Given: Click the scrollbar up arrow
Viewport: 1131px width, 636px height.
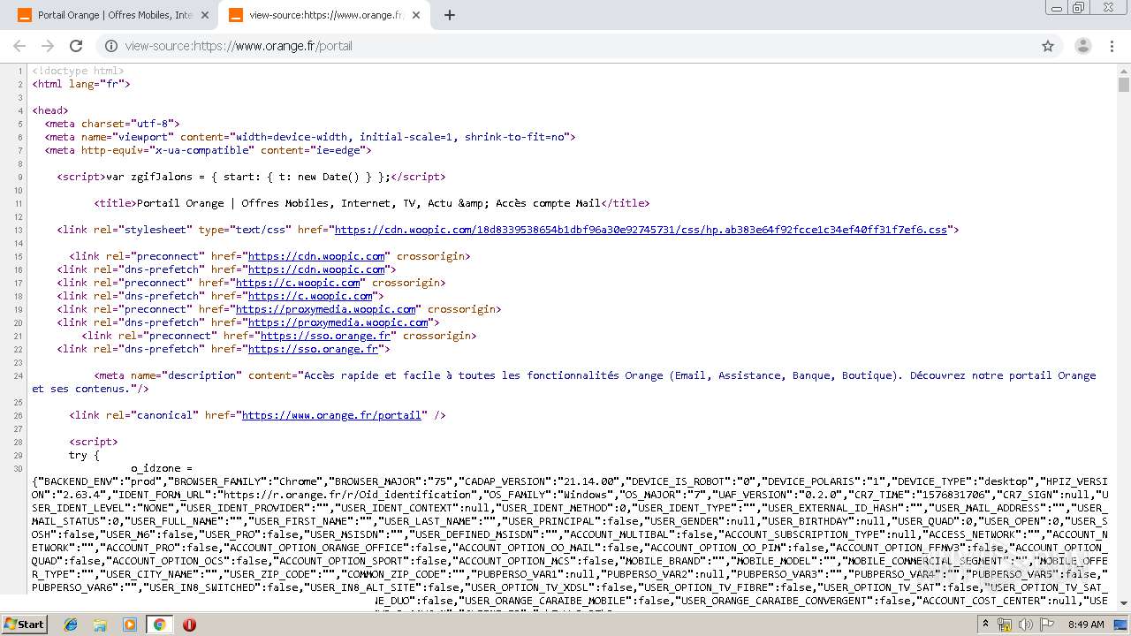Looking at the screenshot, I should click(1124, 70).
